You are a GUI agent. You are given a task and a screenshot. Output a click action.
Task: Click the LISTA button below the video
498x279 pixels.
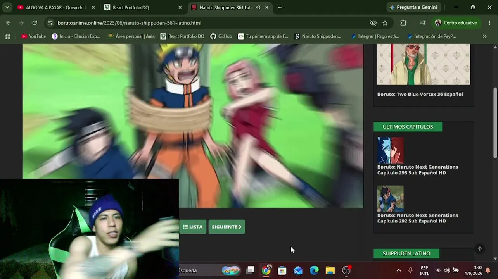[x=193, y=227]
